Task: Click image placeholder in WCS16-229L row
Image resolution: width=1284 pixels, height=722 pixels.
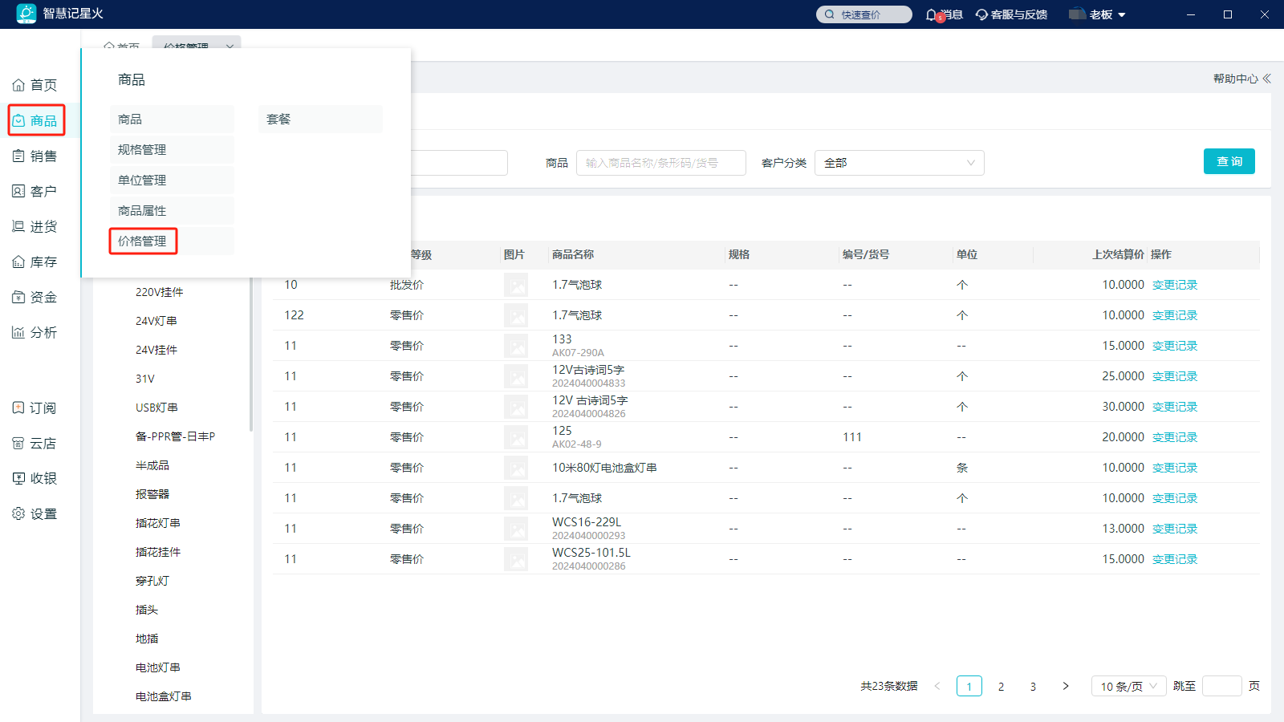Action: click(516, 529)
